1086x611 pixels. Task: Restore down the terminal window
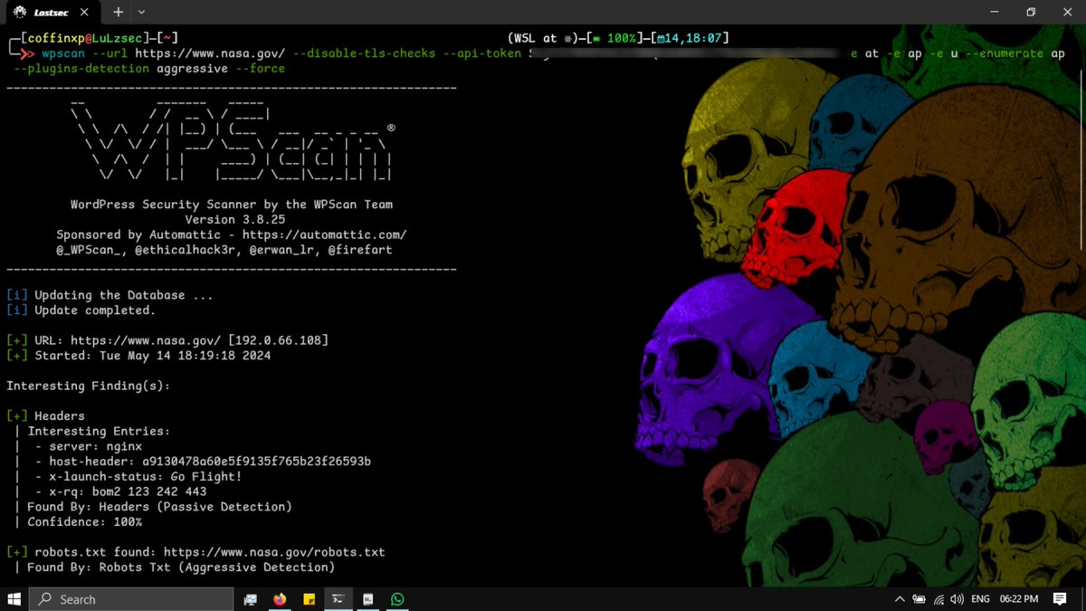[x=1031, y=13]
